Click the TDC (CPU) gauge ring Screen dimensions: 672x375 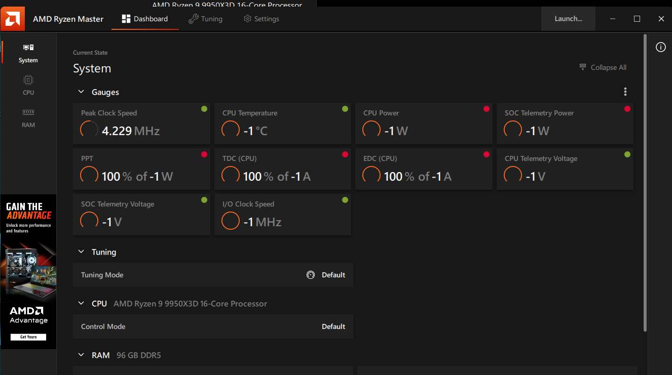point(231,176)
